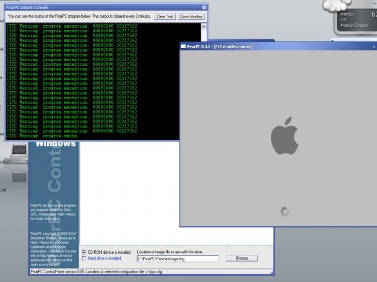Close the PearPC Output Console window

coord(204,8)
